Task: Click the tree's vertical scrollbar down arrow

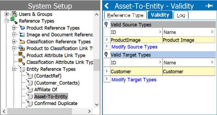Action: pyautogui.click(x=97, y=104)
